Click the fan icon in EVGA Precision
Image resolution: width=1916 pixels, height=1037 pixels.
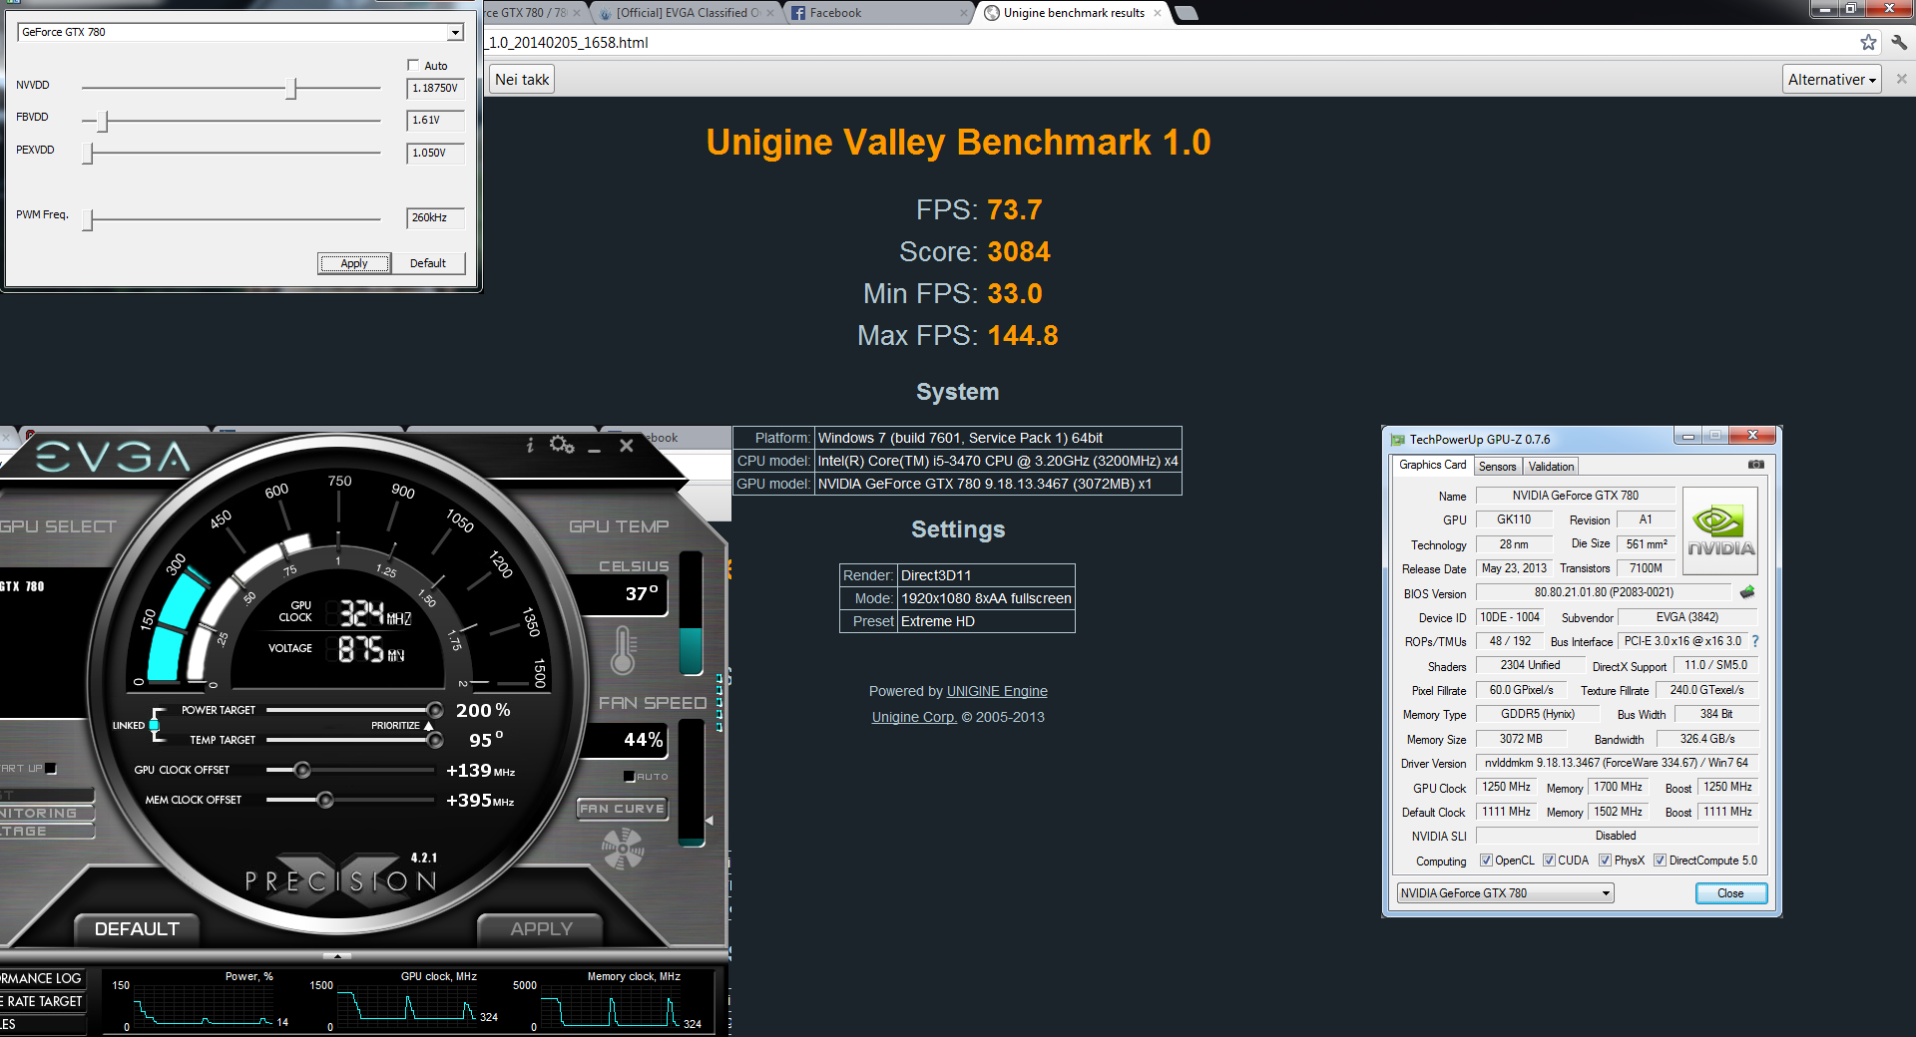point(623,849)
